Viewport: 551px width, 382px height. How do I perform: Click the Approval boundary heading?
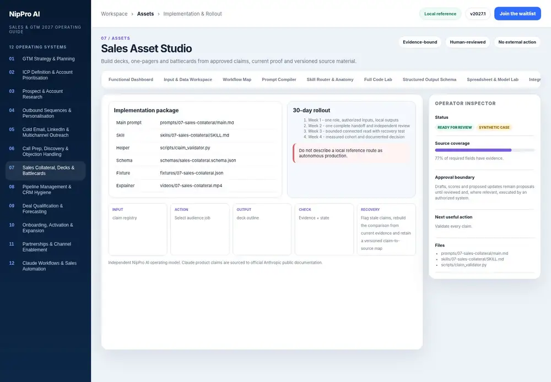coord(455,177)
